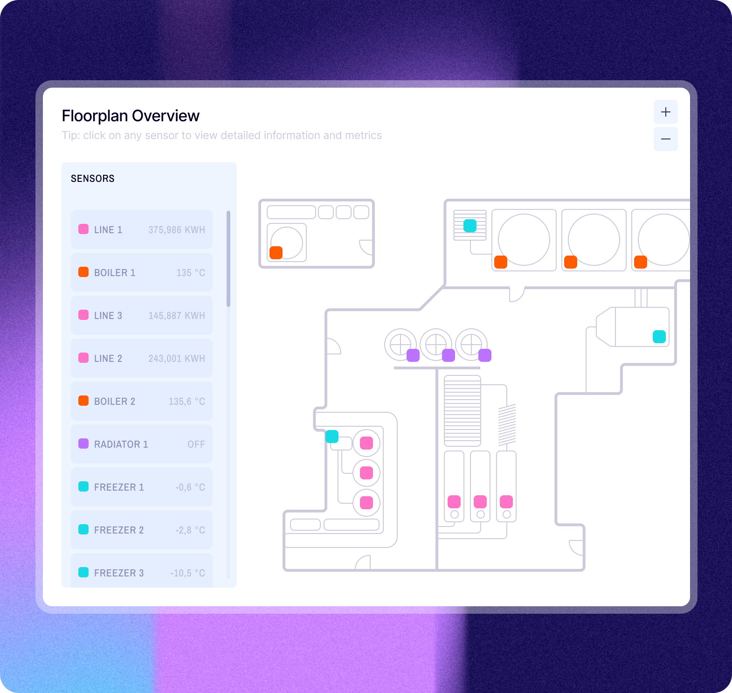Viewport: 732px width, 693px height.
Task: Click the rightmost purple radiator sensor marker
Action: [x=485, y=355]
